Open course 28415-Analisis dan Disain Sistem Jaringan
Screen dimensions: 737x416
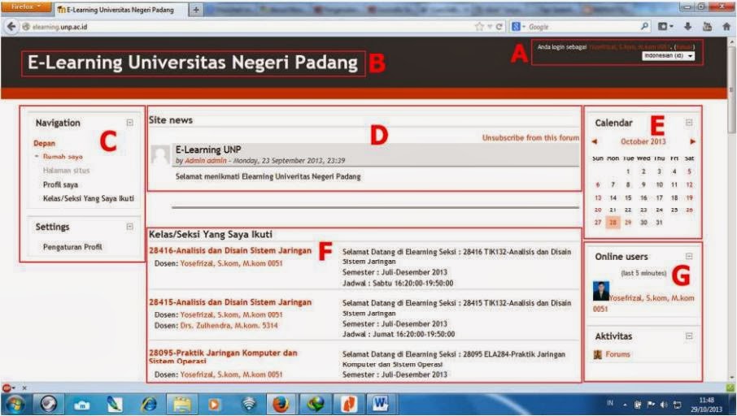(x=230, y=302)
